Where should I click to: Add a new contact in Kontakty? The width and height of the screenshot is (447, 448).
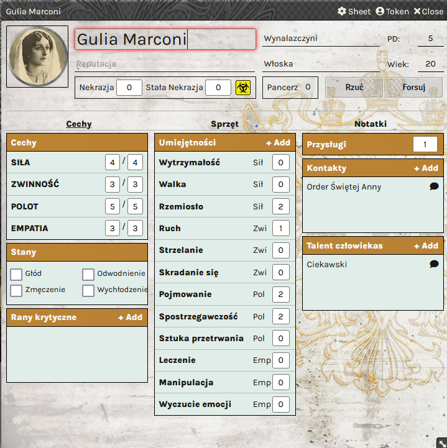pyautogui.click(x=426, y=168)
